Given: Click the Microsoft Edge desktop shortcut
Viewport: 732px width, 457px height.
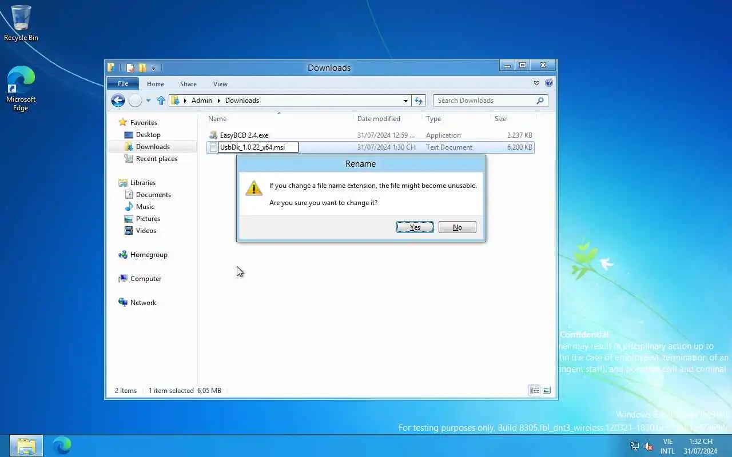Looking at the screenshot, I should pyautogui.click(x=21, y=89).
